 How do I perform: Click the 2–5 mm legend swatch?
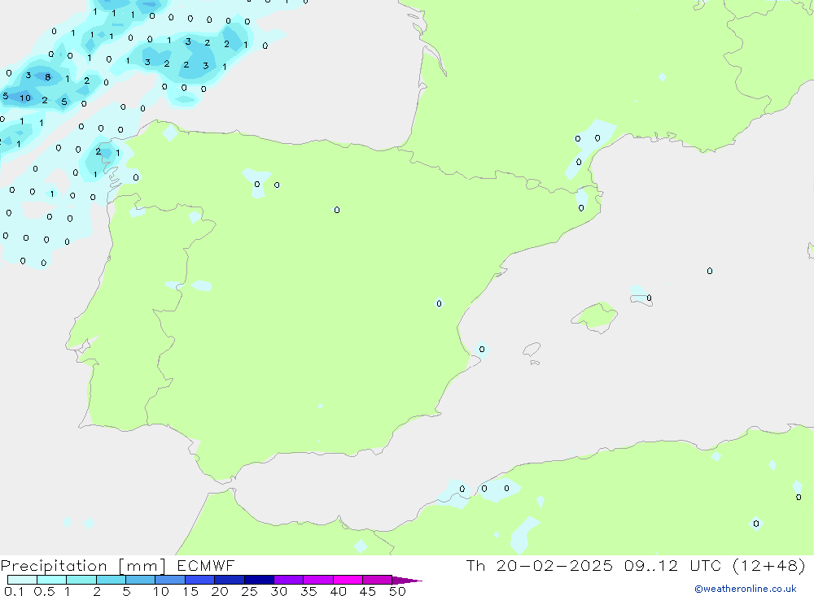coord(111,580)
